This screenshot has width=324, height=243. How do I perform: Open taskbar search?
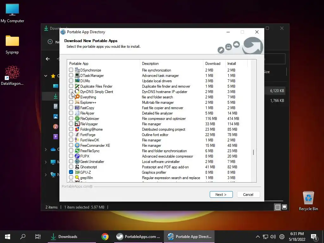(23, 237)
